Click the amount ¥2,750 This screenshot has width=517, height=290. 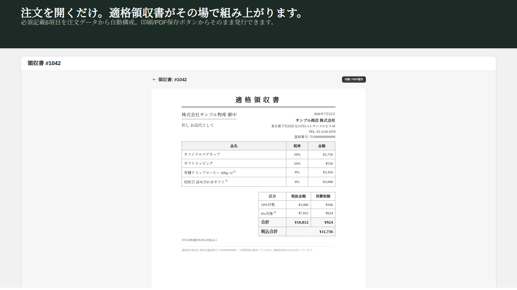(x=328, y=154)
